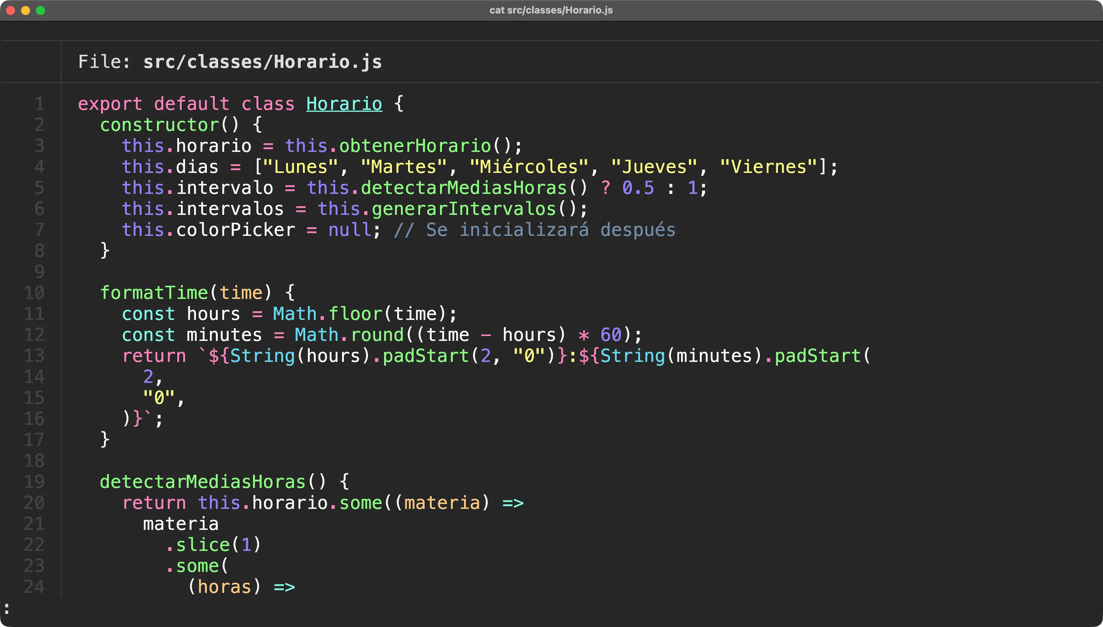The width and height of the screenshot is (1103, 627).
Task: Select the string Viernes in the dias array
Action: (767, 166)
